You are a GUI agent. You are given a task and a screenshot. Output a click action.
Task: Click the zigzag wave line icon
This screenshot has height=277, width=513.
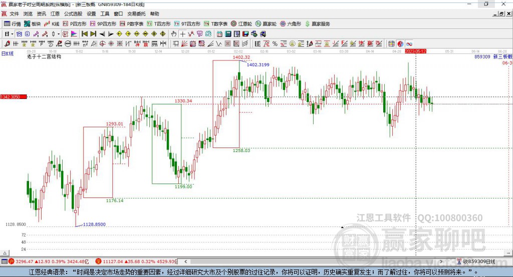(219, 44)
